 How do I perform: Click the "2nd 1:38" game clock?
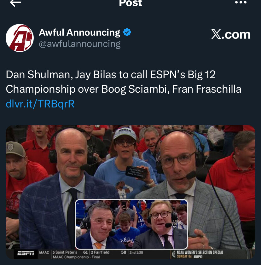click(136, 252)
